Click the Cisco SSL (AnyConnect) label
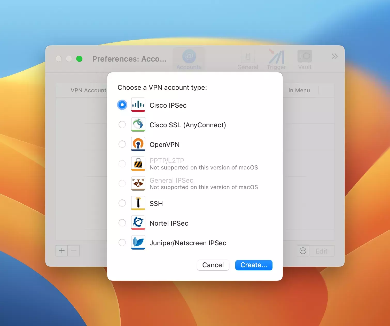 (x=188, y=125)
